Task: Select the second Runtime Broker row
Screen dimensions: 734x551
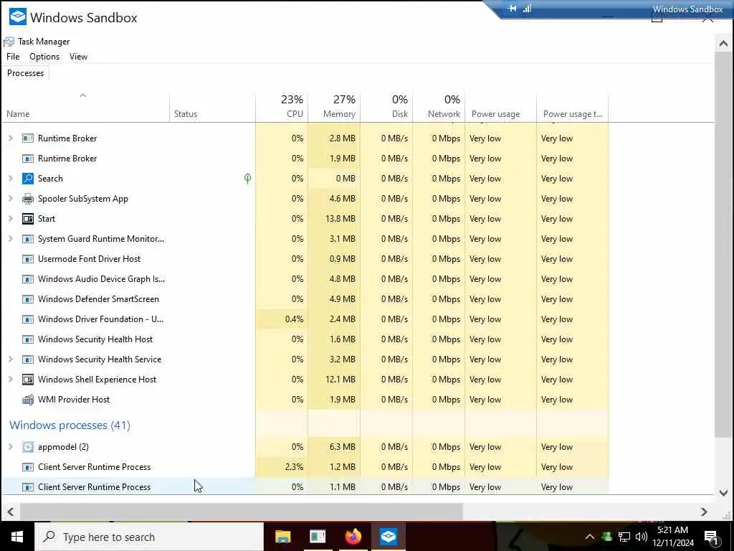Action: [305, 159]
